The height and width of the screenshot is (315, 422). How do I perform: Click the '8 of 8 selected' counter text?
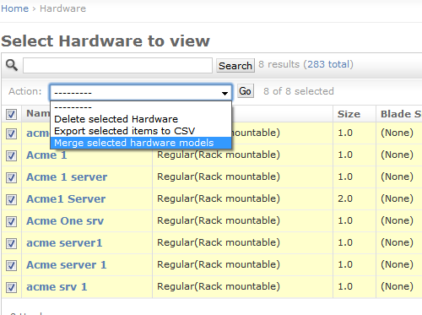(299, 91)
